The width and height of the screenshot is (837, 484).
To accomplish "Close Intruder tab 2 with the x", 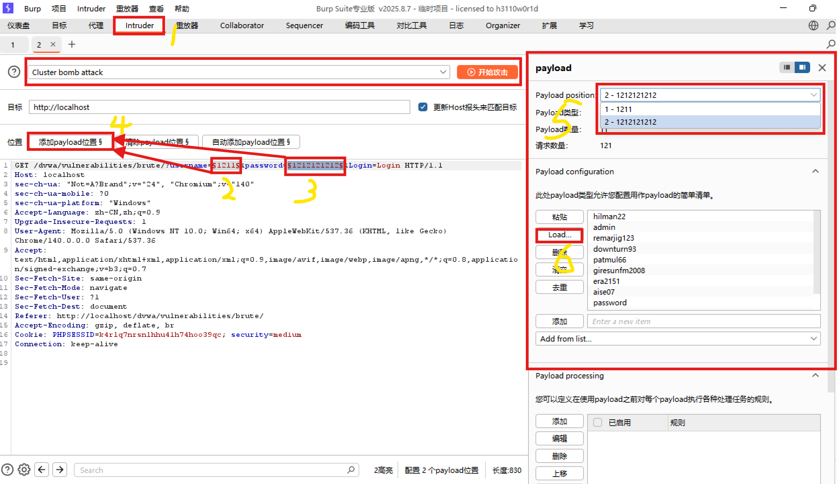I will (x=53, y=44).
